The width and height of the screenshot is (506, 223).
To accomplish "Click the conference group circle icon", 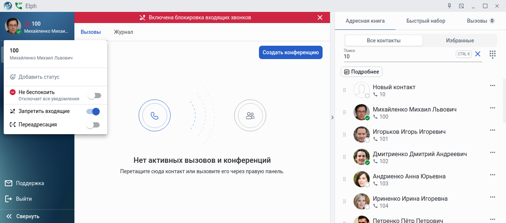I will pos(250,116).
